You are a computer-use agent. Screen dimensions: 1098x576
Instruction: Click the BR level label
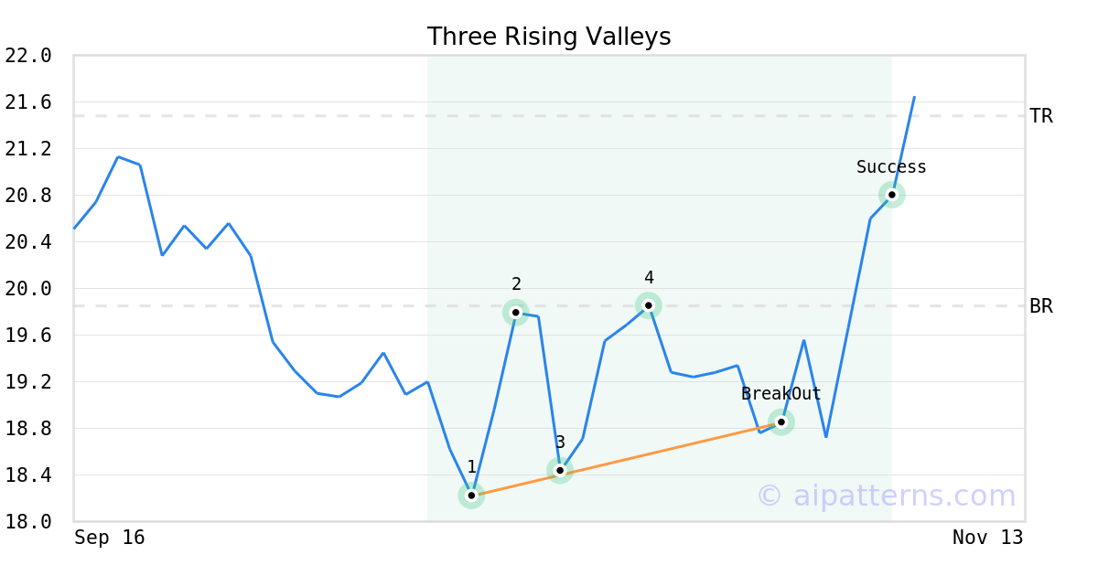[1041, 306]
